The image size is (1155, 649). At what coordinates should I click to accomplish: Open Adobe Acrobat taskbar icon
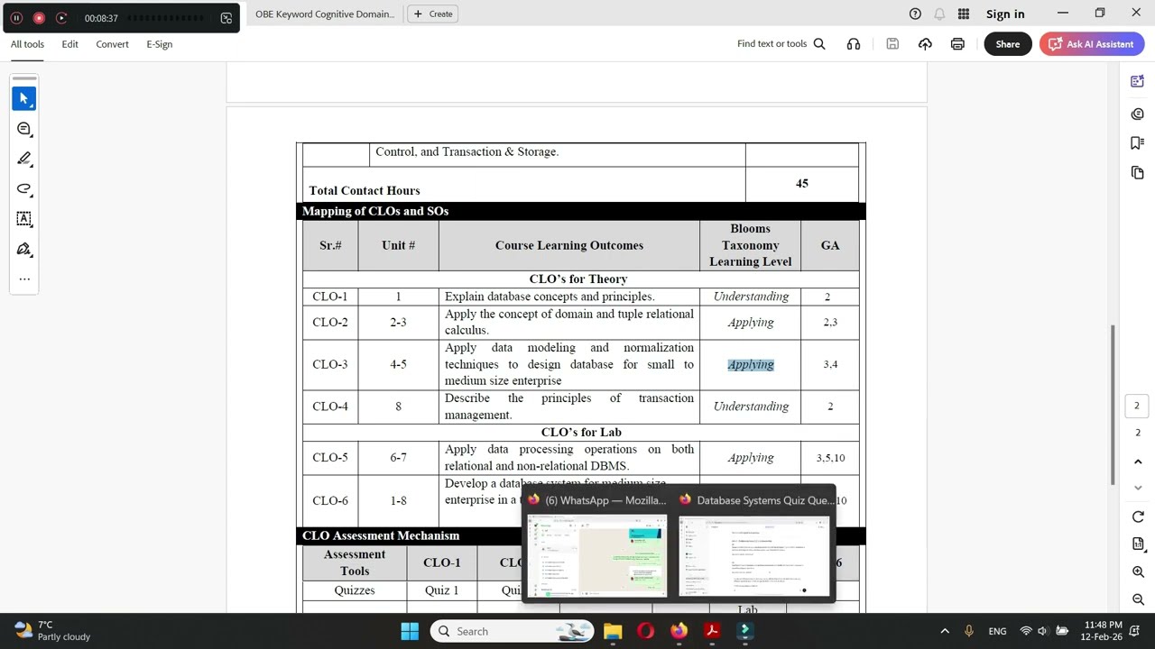(712, 631)
